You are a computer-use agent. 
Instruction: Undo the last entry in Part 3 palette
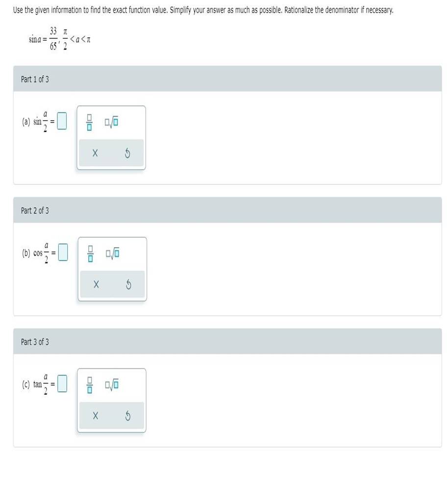point(127,415)
